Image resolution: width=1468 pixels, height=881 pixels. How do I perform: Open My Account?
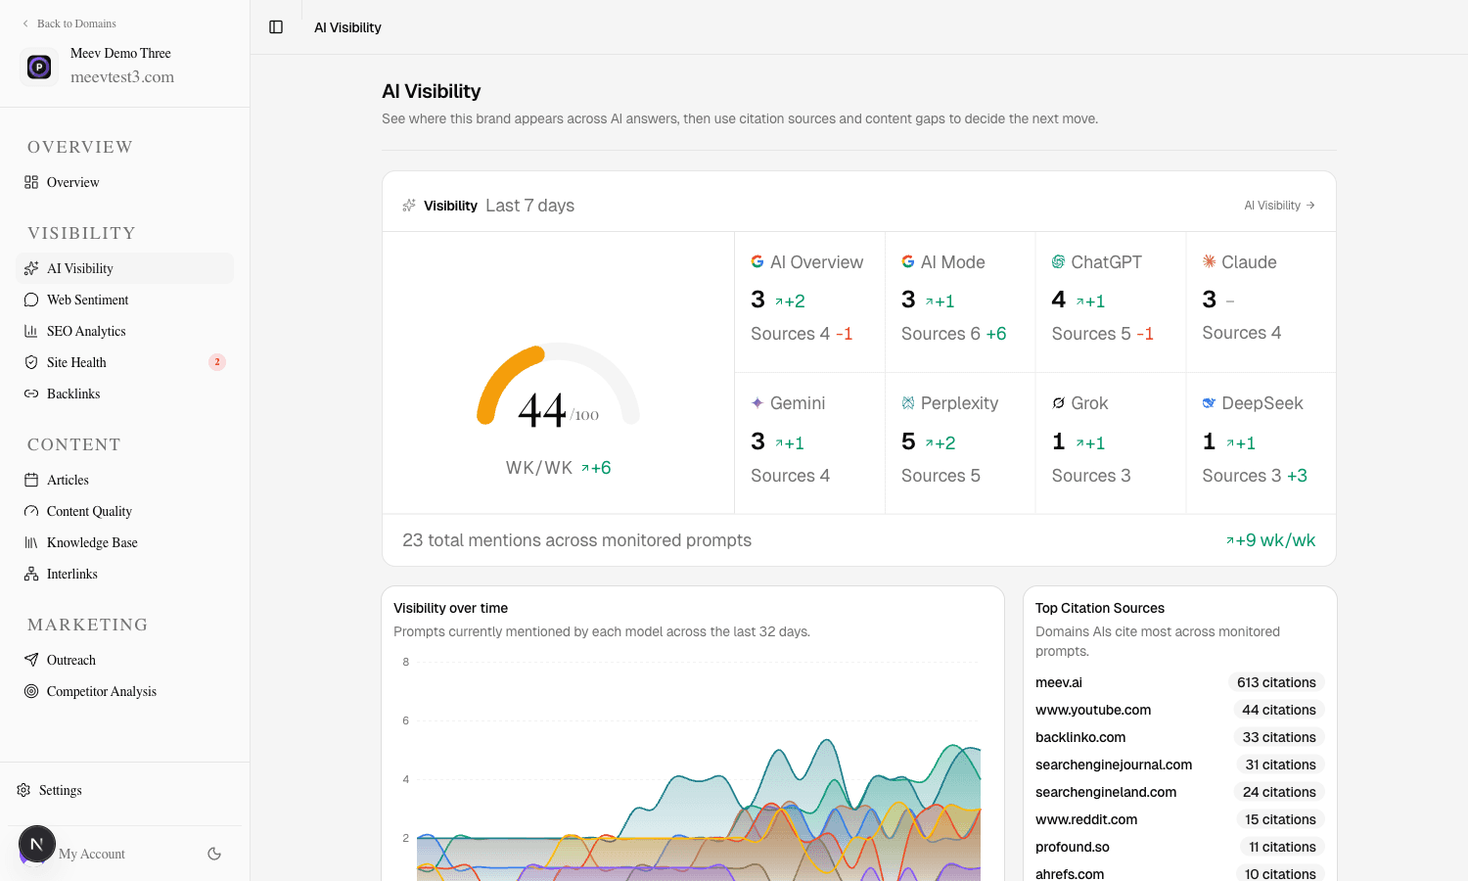point(92,854)
